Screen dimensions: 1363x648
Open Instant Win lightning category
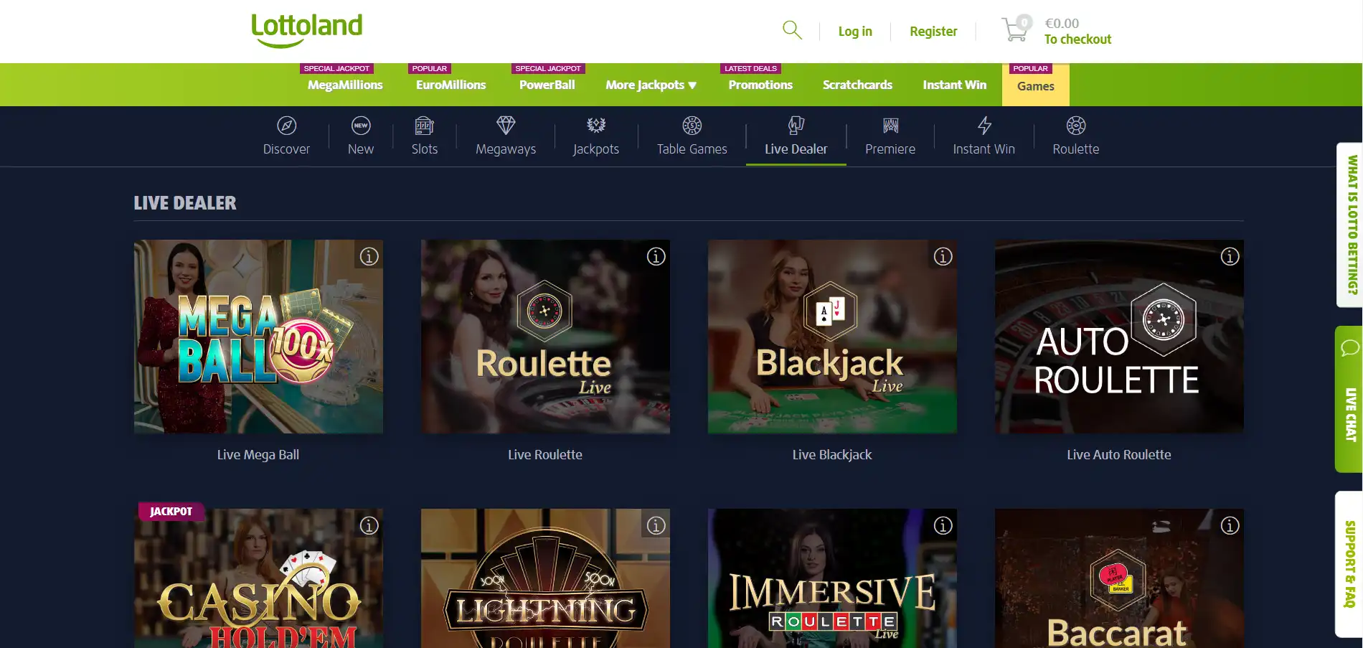984,136
